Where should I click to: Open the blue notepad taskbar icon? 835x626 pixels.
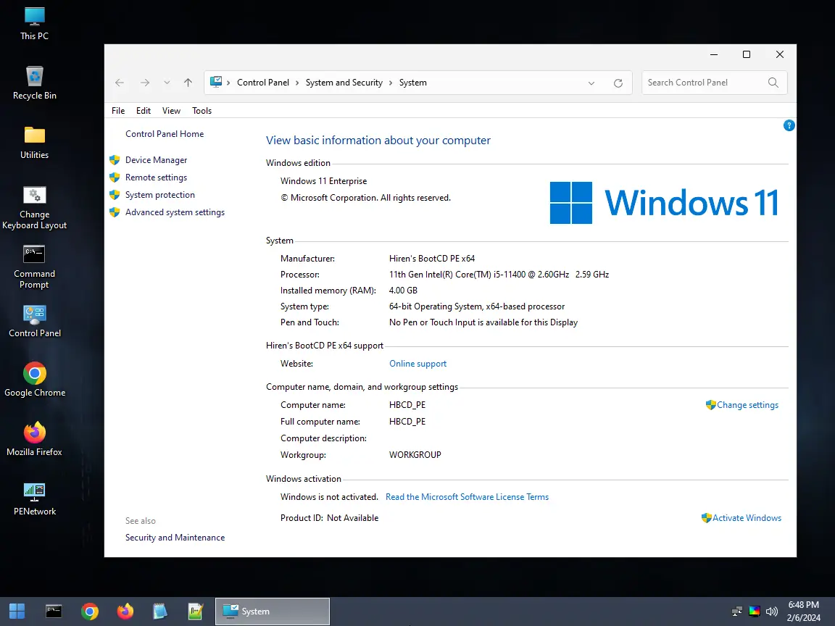click(159, 611)
